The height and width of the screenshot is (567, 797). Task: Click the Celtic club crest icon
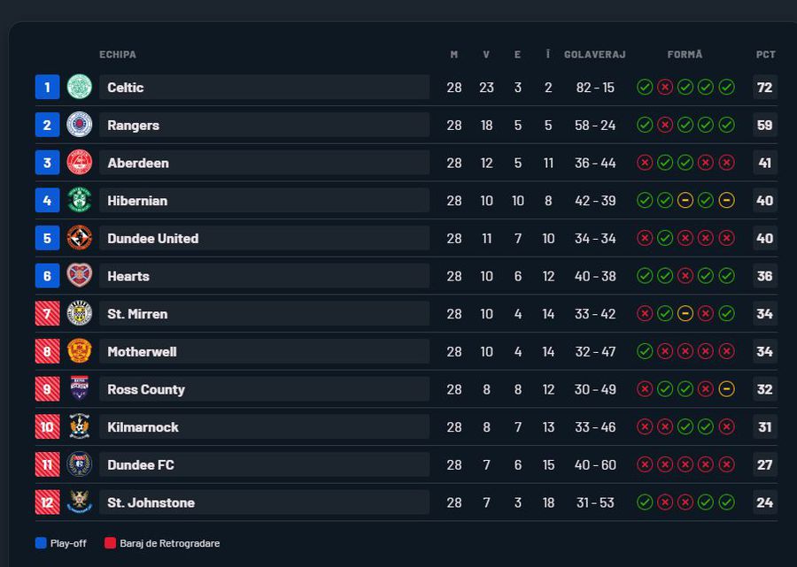click(80, 87)
